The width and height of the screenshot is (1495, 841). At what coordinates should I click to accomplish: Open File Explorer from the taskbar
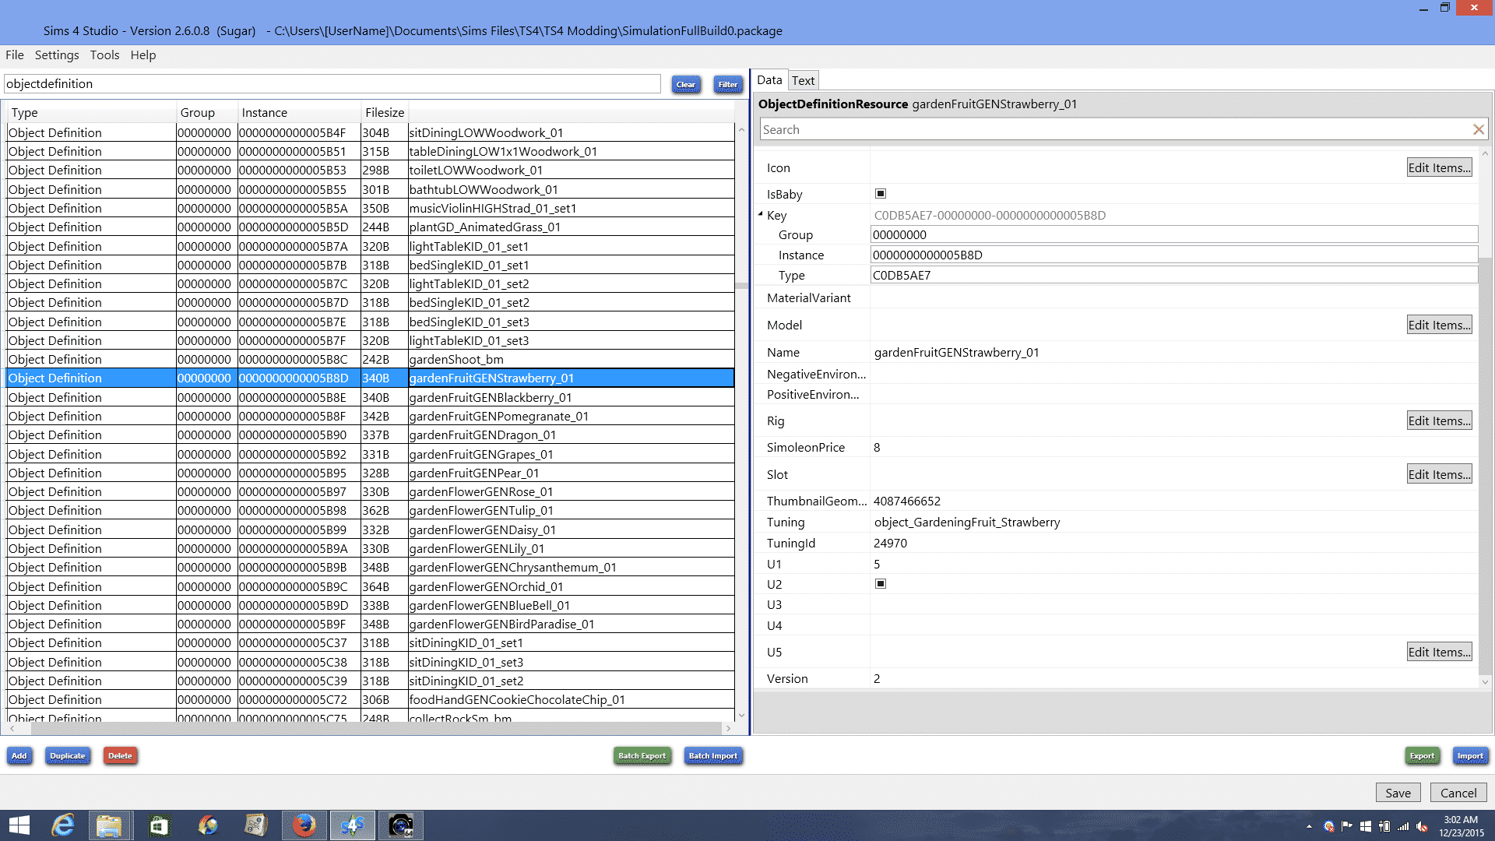110,825
